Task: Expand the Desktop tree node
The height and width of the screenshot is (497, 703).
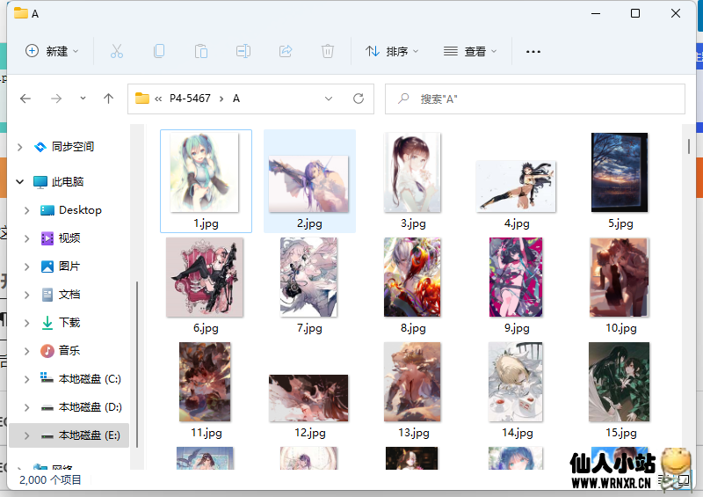Action: pos(27,210)
